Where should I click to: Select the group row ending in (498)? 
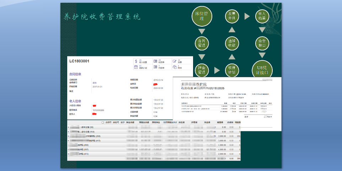pos(154,145)
